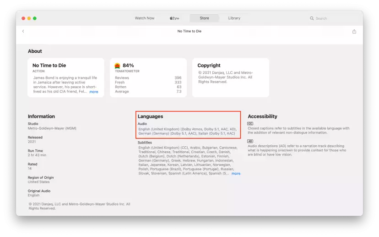Click the AD audio descriptions badge
This screenshot has height=237, width=379.
[250, 141]
